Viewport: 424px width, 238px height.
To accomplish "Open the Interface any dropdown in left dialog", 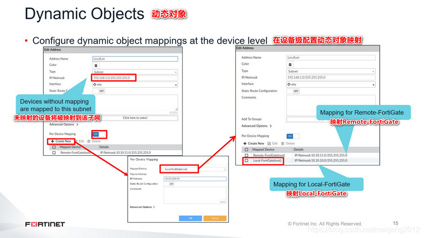I will [x=135, y=85].
